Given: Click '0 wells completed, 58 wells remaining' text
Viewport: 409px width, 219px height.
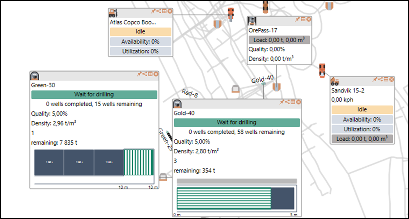Looking at the screenshot, I should (237, 132).
